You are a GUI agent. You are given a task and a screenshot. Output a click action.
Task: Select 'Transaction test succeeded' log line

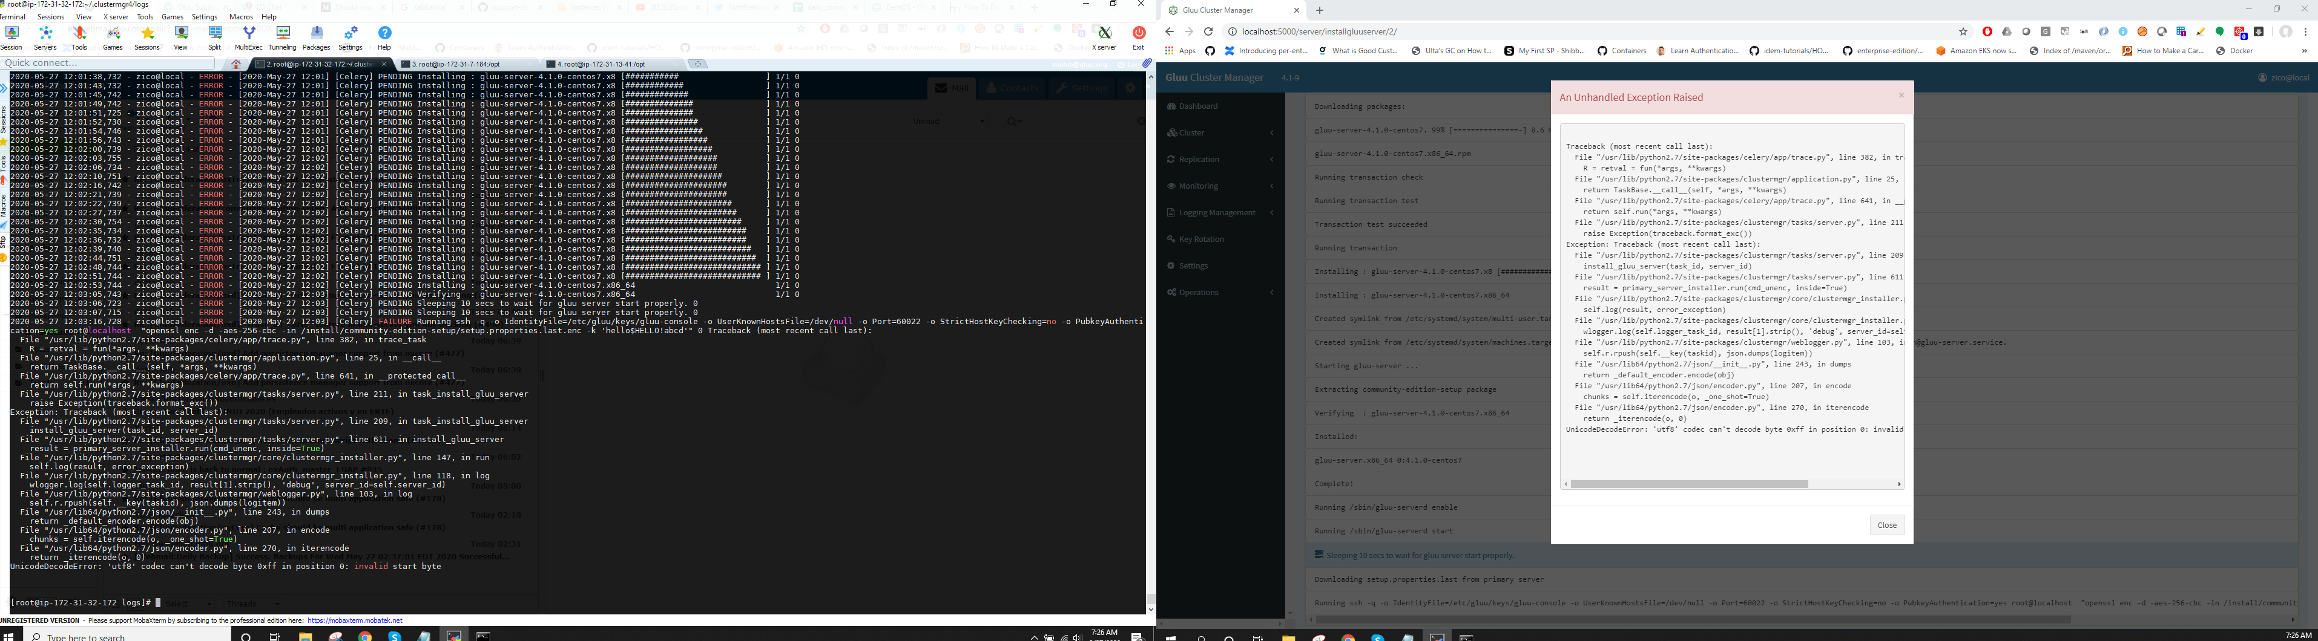1371,225
